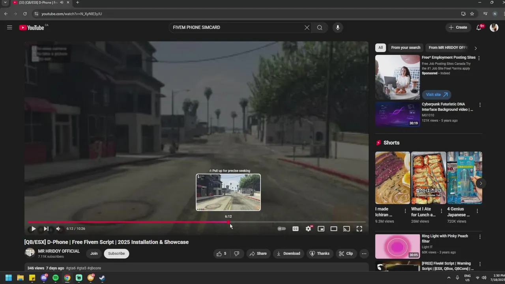Toggle closed captions (CC)
This screenshot has height=284, width=505.
pyautogui.click(x=296, y=229)
